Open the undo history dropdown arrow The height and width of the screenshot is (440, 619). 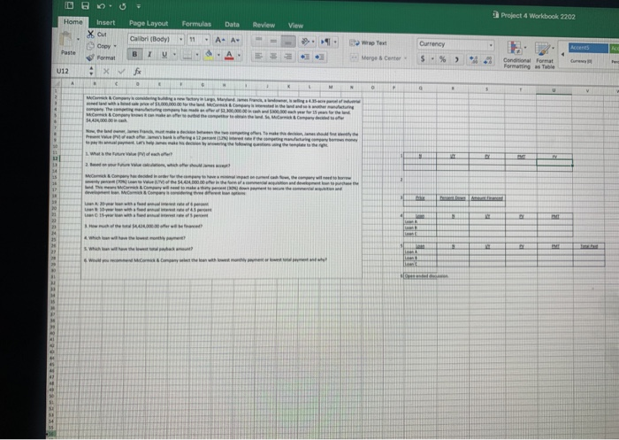111,6
